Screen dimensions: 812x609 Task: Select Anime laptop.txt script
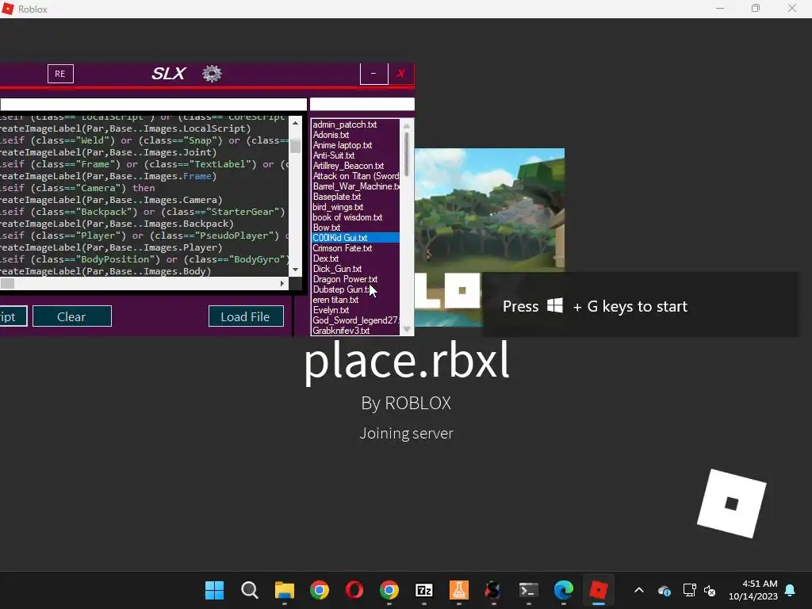tap(343, 145)
